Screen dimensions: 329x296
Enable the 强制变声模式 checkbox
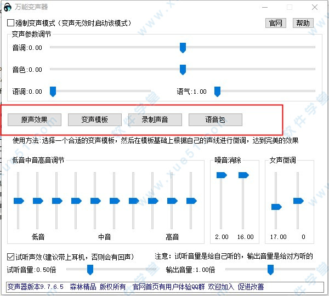pos(10,23)
